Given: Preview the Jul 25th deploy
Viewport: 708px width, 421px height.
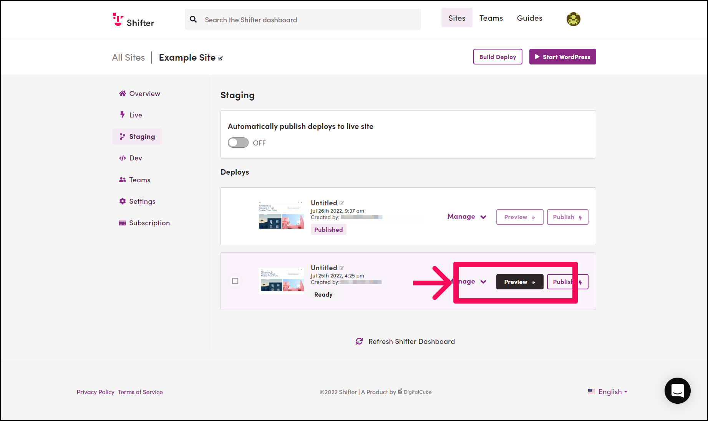Looking at the screenshot, I should point(520,282).
